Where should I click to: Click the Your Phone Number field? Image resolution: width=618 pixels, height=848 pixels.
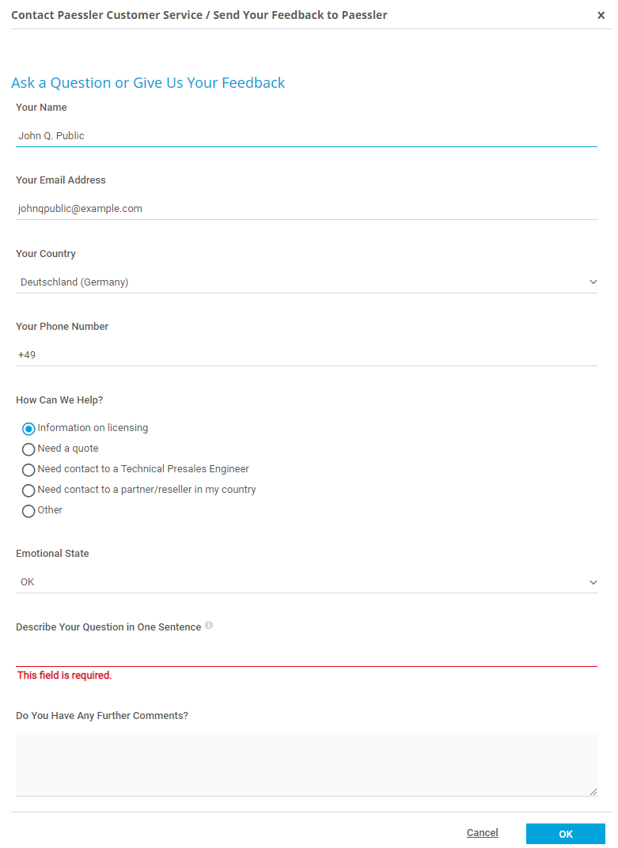[x=306, y=355]
